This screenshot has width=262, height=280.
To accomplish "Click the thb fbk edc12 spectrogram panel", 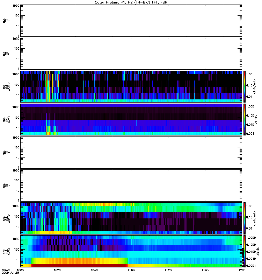I will pyautogui.click(x=131, y=86).
